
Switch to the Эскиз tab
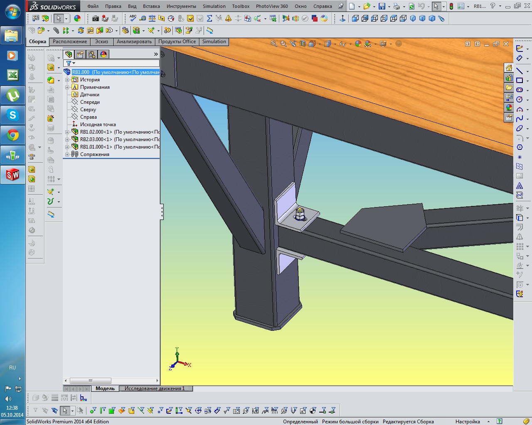pos(101,42)
